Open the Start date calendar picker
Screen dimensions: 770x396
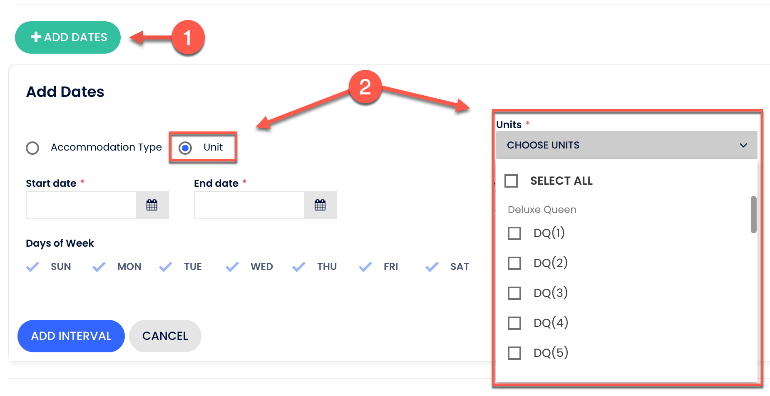coord(152,205)
